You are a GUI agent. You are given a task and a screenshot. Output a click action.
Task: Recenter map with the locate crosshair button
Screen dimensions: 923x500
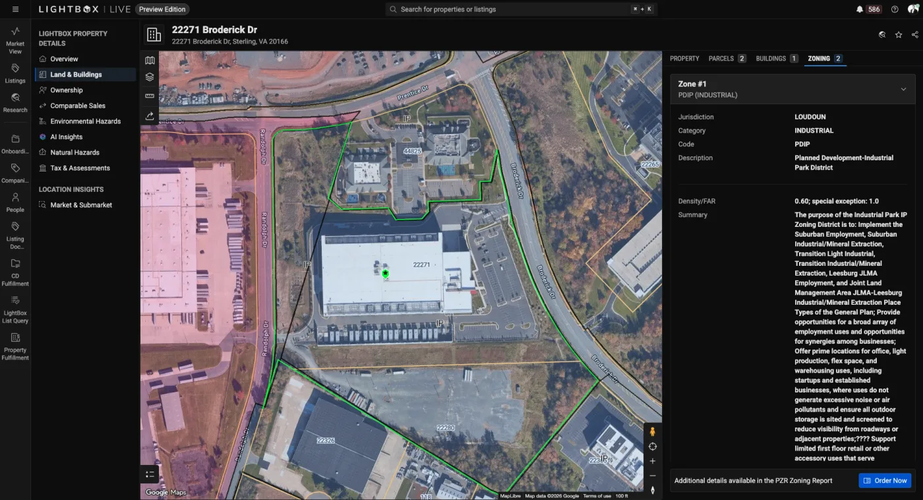pos(653,447)
